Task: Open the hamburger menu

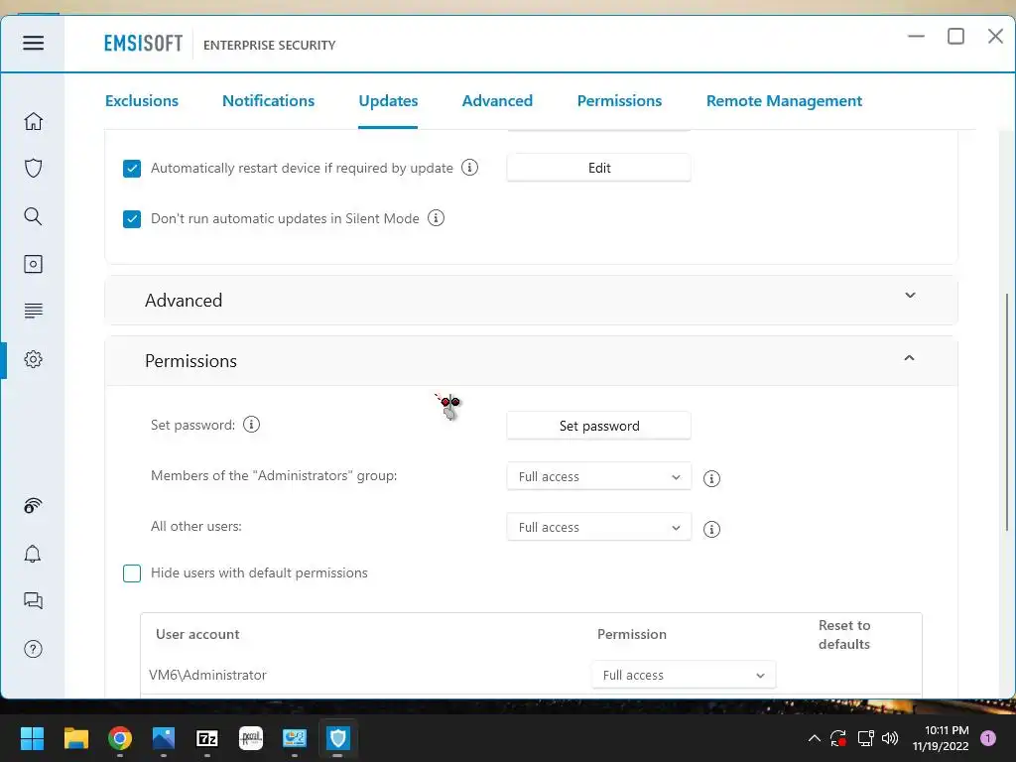Action: click(x=33, y=43)
